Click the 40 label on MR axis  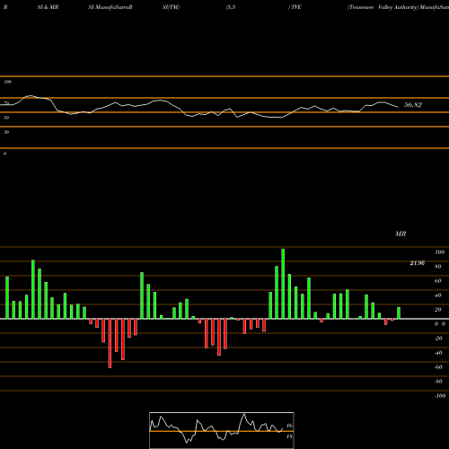click(438, 295)
